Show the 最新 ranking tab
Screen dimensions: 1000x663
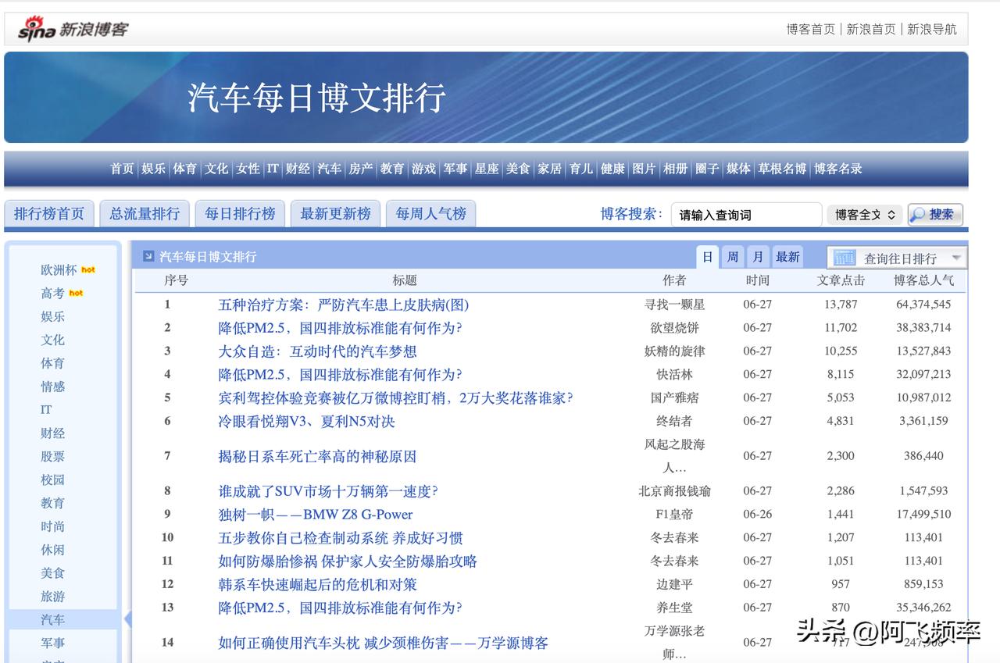[x=787, y=257]
